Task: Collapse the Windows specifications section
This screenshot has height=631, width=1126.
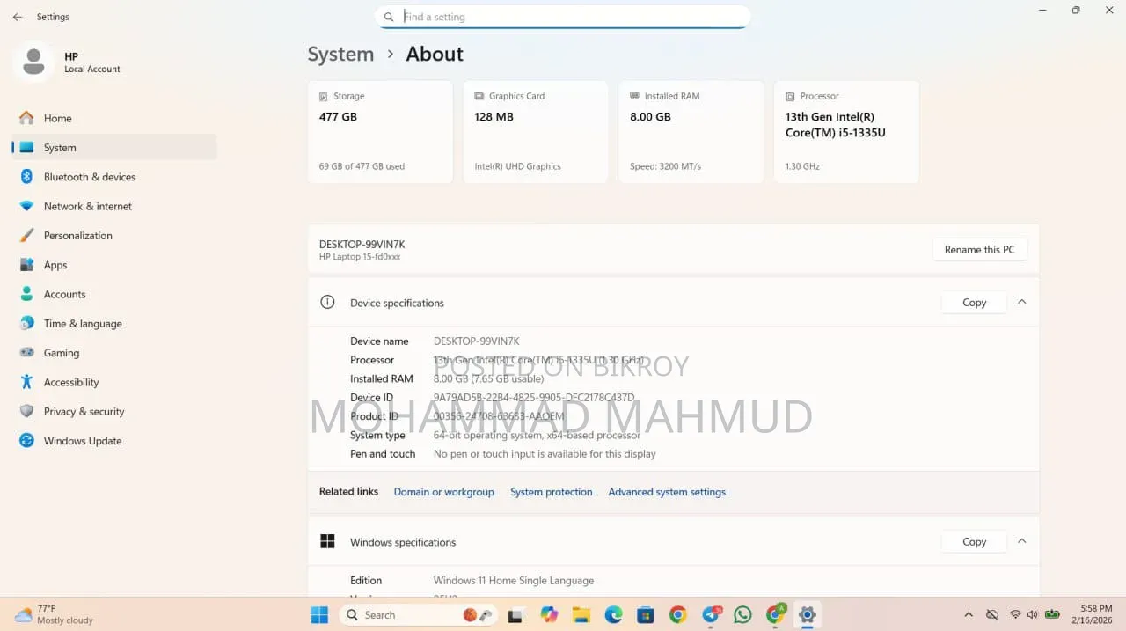Action: coord(1021,541)
